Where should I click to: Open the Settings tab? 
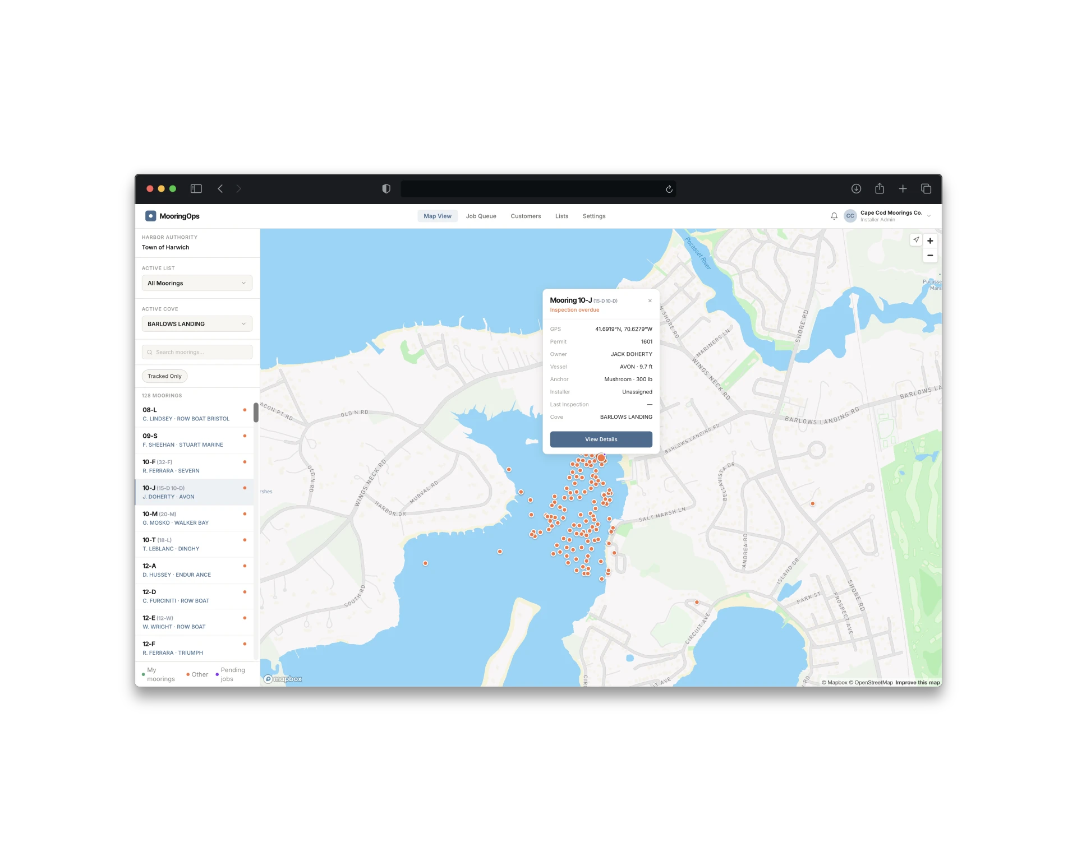tap(594, 216)
